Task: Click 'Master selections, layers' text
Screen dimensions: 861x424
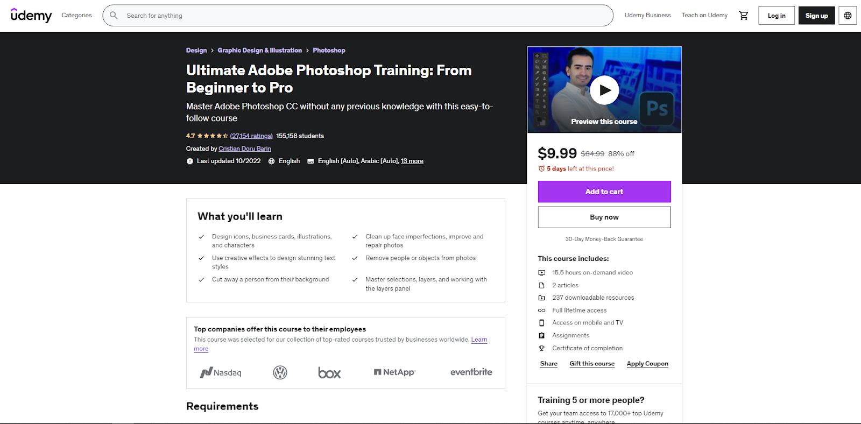Action: point(426,284)
